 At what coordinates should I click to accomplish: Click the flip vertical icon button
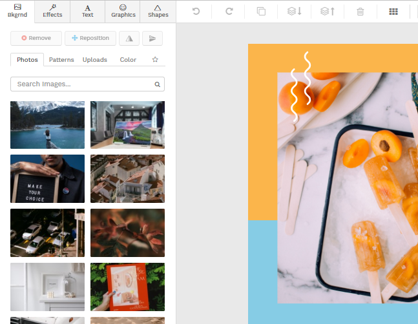pos(152,39)
